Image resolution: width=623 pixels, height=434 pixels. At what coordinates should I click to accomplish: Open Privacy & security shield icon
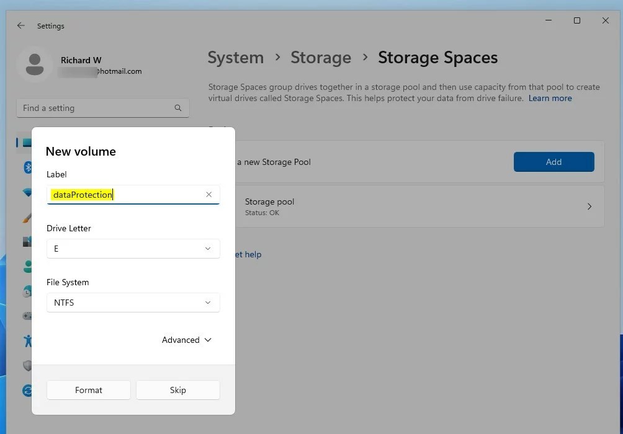click(27, 366)
